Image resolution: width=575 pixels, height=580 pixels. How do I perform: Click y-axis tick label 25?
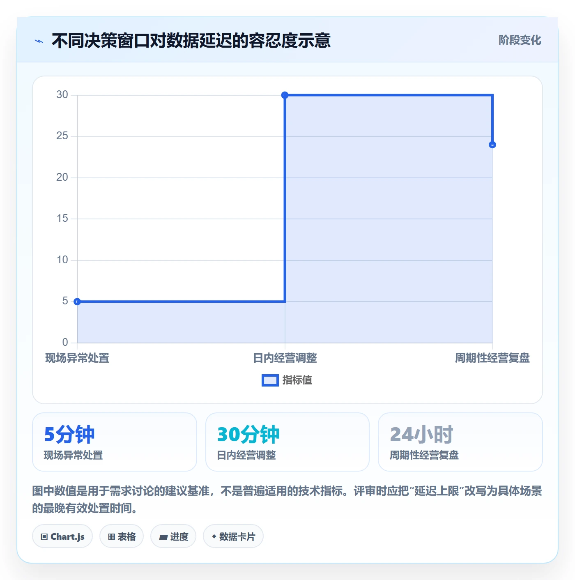coord(62,136)
